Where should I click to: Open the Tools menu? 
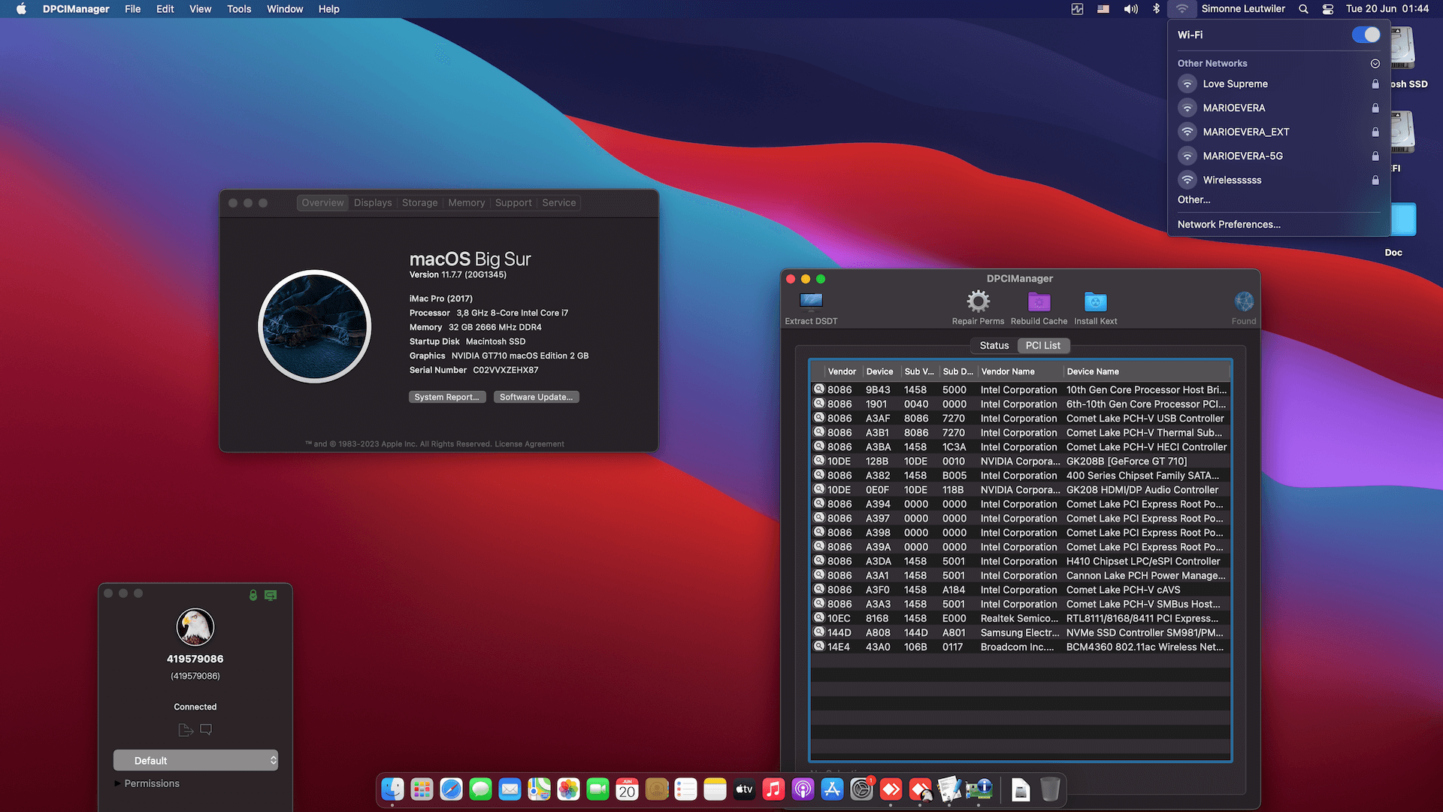[x=239, y=9]
